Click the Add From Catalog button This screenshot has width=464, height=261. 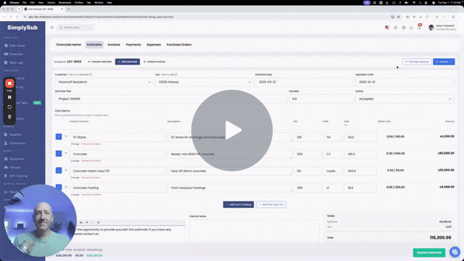pos(239,204)
